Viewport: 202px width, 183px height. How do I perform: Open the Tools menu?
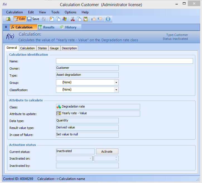pos(55,12)
